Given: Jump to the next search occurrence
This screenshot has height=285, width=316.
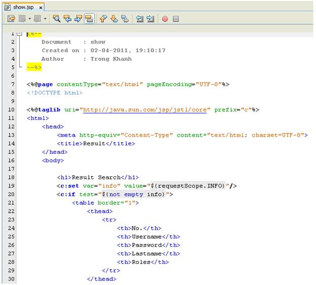Looking at the screenshot, I should (78, 19).
